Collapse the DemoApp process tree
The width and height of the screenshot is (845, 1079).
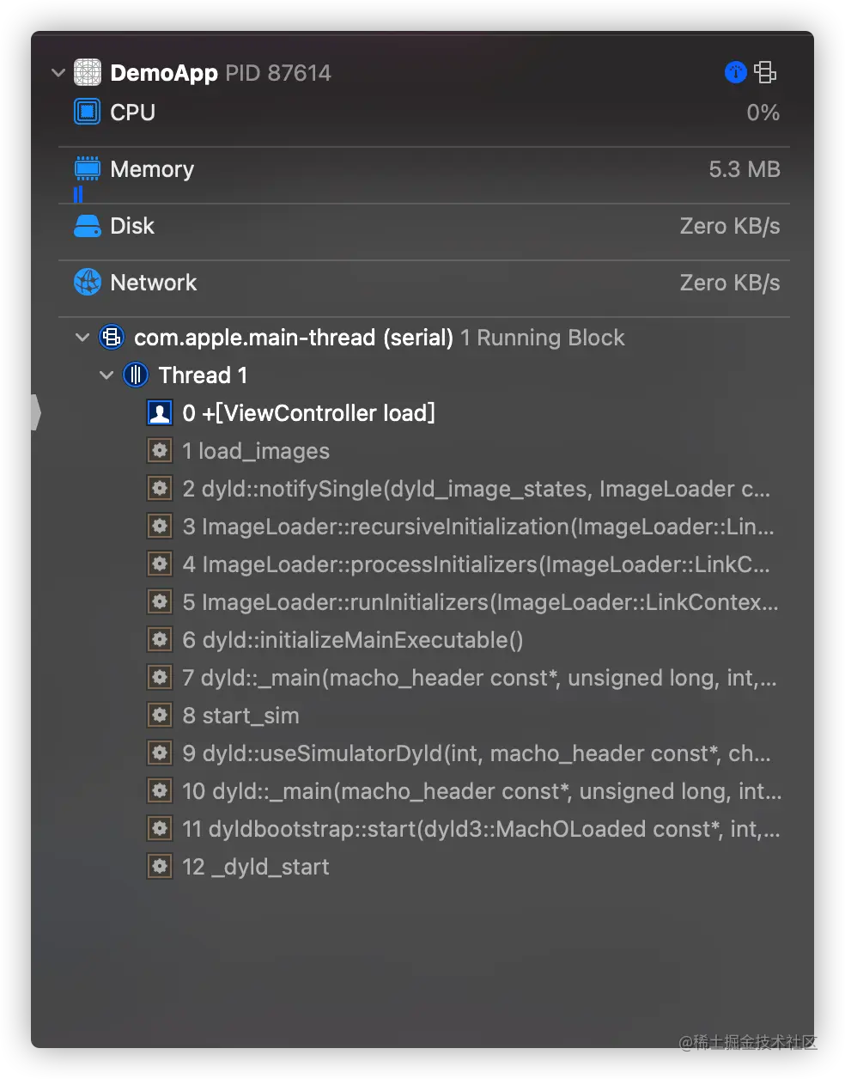(x=58, y=73)
